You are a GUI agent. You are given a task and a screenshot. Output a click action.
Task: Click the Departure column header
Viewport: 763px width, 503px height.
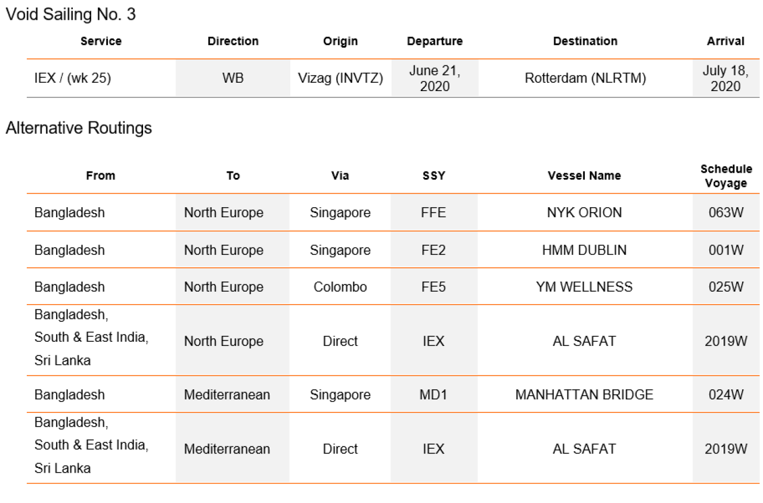435,41
